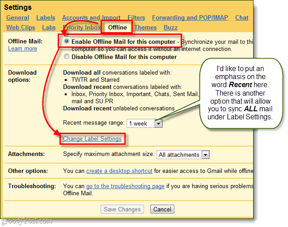Click the 'Settings' page heading
288x227 pixels.
tap(18, 7)
